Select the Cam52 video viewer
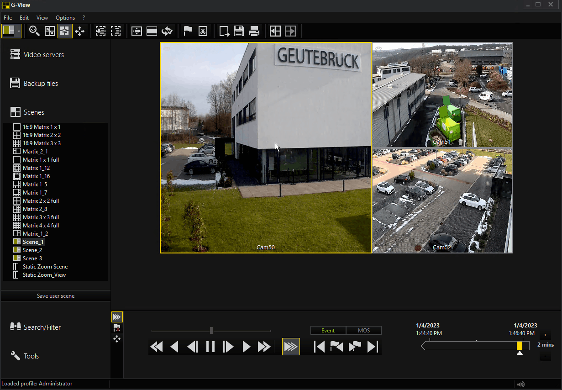This screenshot has width=562, height=390. (x=442, y=200)
